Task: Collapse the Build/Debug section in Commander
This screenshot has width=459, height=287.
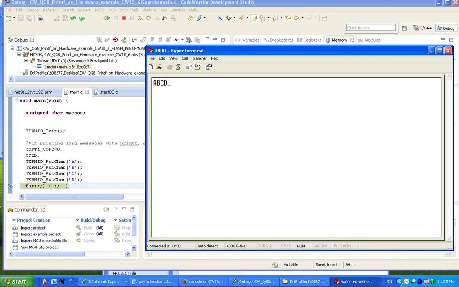Action: (77, 220)
